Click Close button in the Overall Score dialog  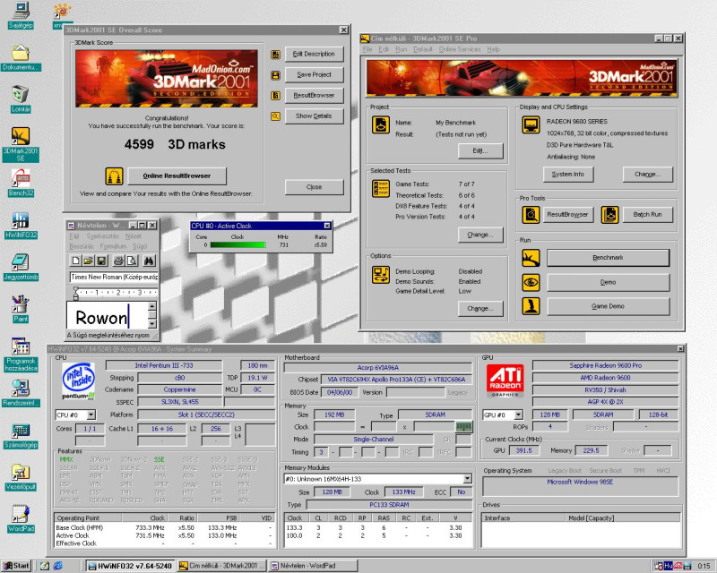pyautogui.click(x=314, y=187)
